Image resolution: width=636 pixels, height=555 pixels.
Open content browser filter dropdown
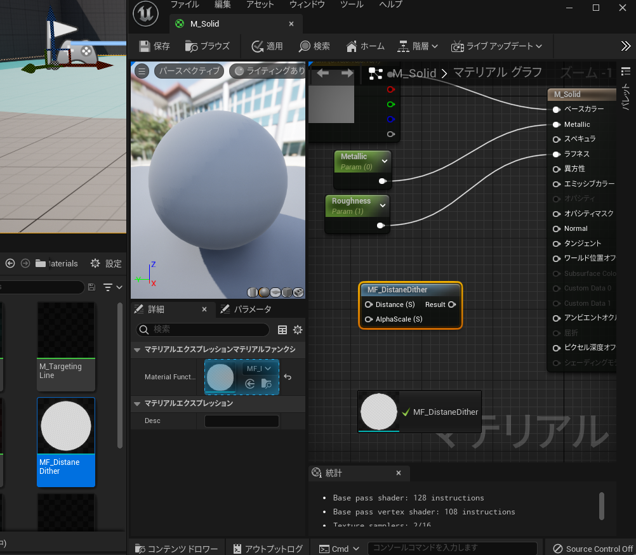112,287
